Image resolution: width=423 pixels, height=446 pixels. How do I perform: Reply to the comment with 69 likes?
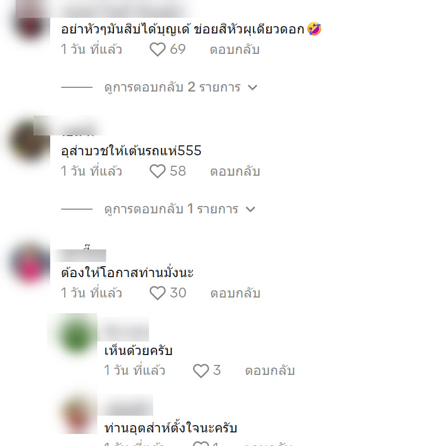click(235, 50)
